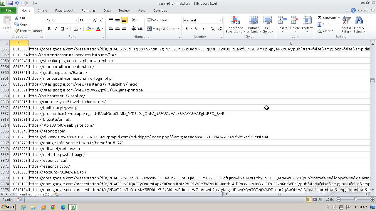Open Cell Styles gallery
This screenshot has width=376, height=211.
click(267, 25)
